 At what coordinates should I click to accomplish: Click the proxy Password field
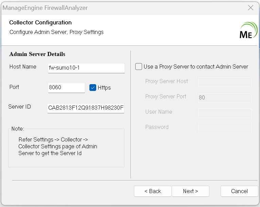pos(225,128)
